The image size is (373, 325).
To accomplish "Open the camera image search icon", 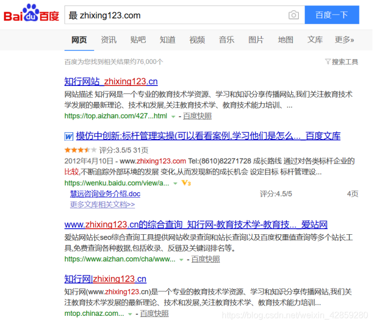I will coord(293,15).
